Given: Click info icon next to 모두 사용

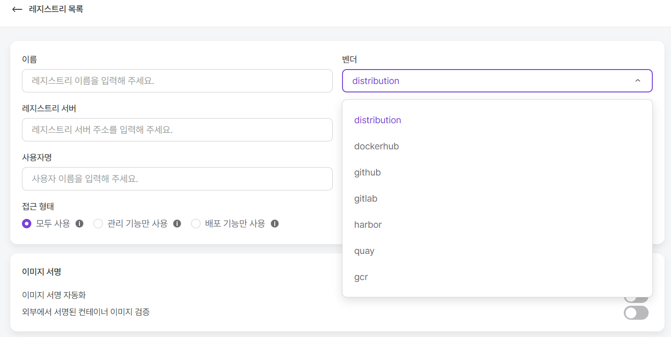Looking at the screenshot, I should [79, 224].
